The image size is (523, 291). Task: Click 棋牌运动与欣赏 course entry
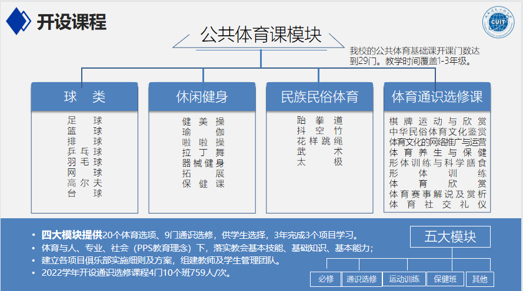coord(438,121)
